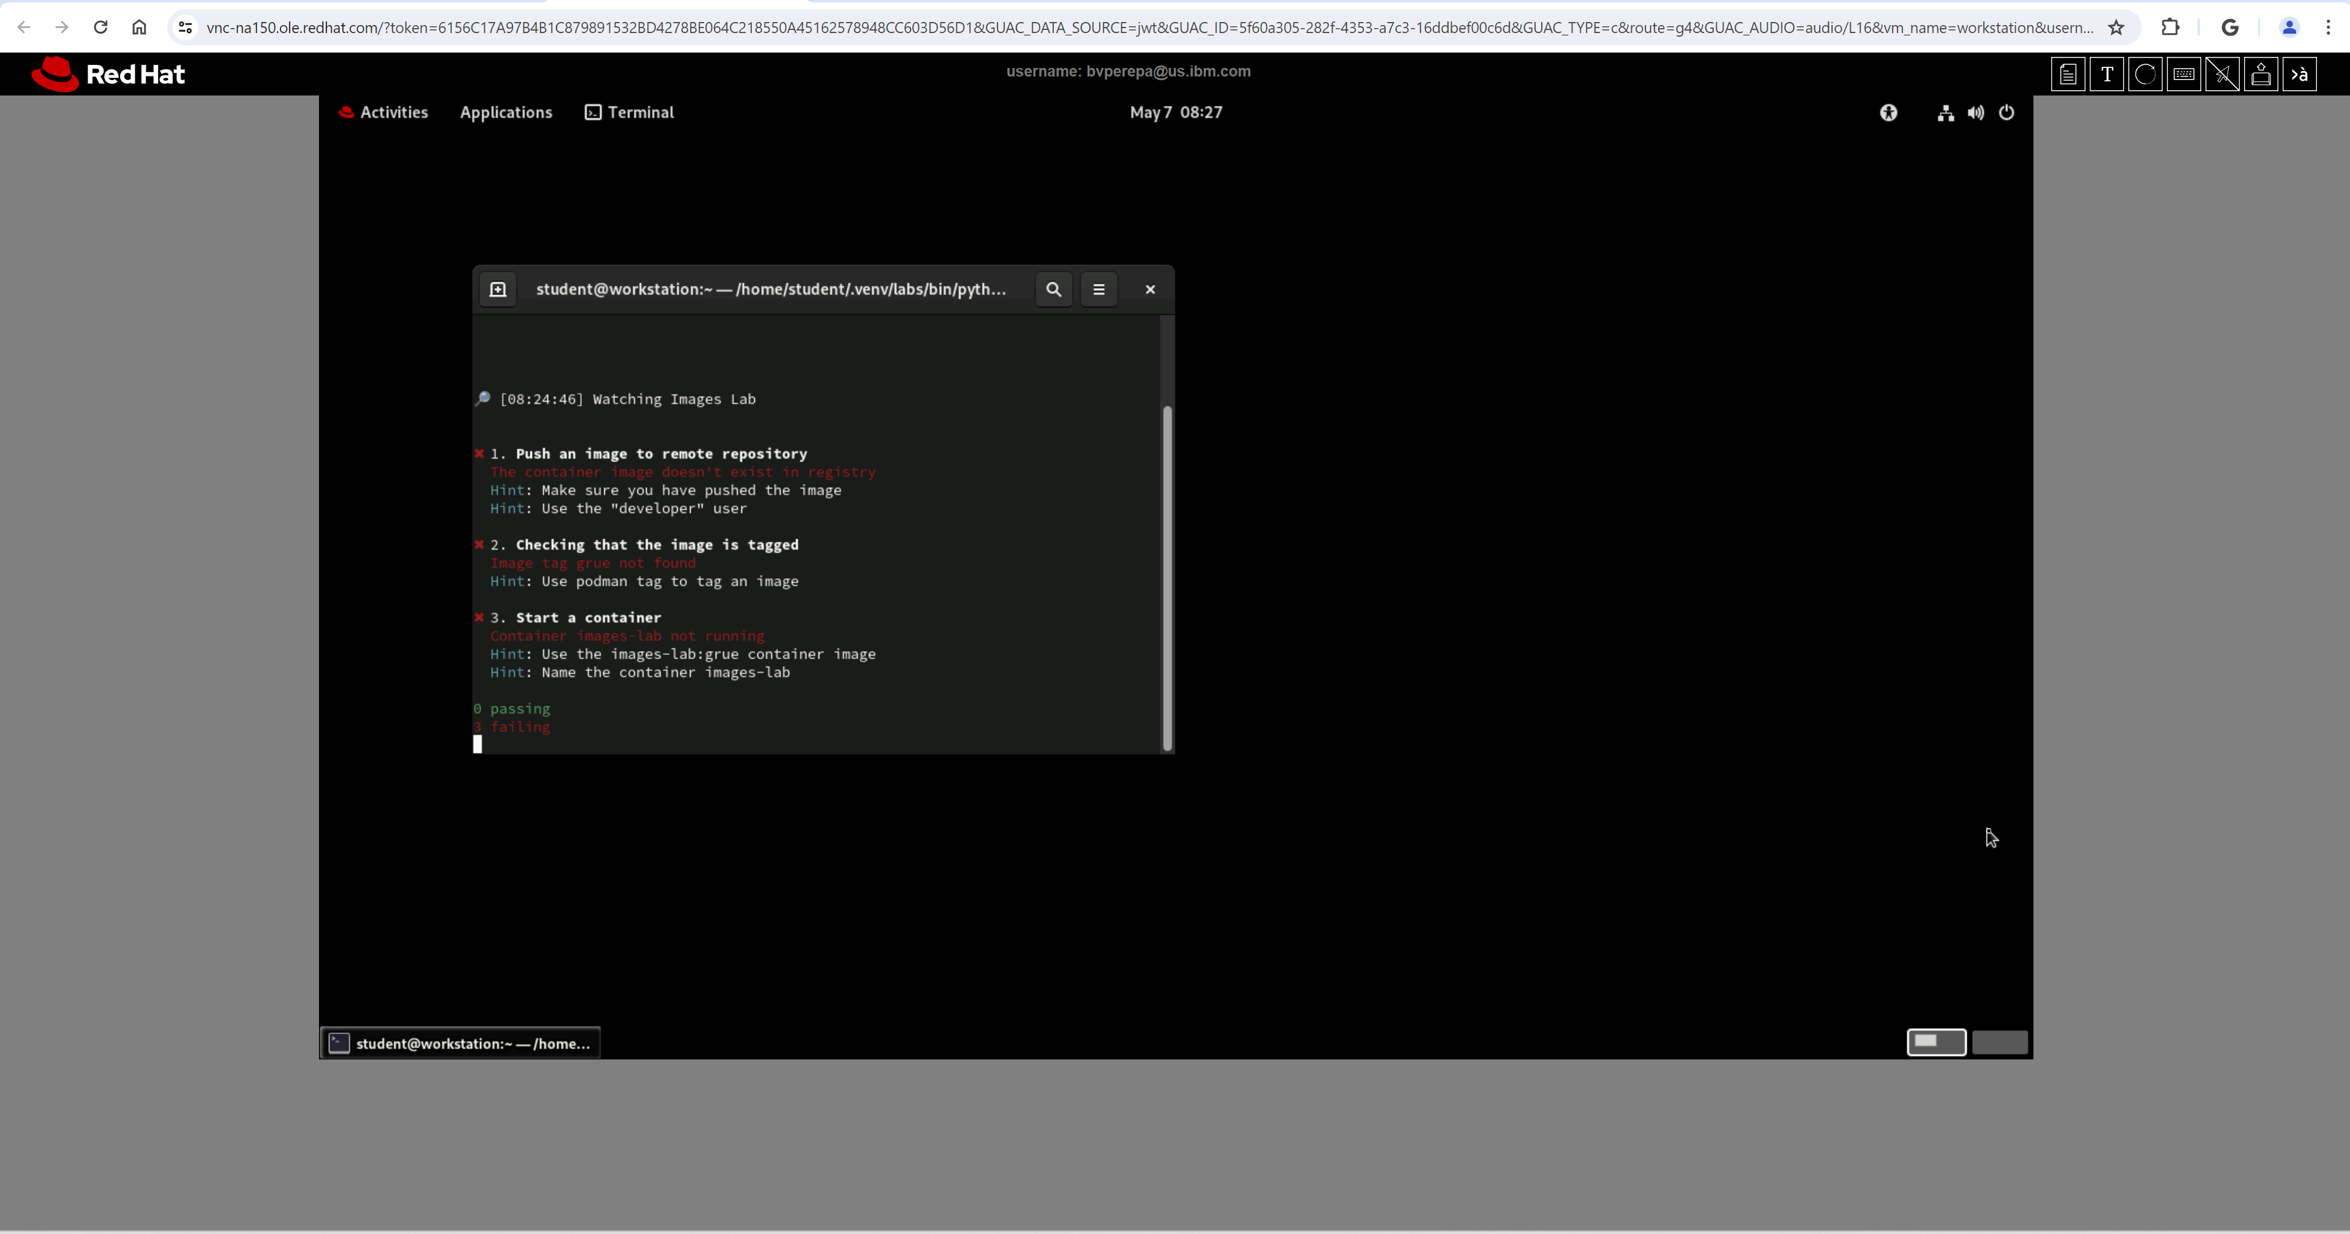
Task: Open a new terminal tab
Action: pyautogui.click(x=498, y=289)
